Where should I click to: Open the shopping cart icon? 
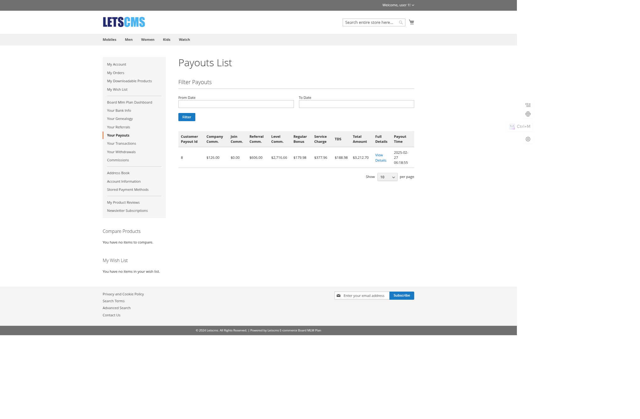(411, 22)
